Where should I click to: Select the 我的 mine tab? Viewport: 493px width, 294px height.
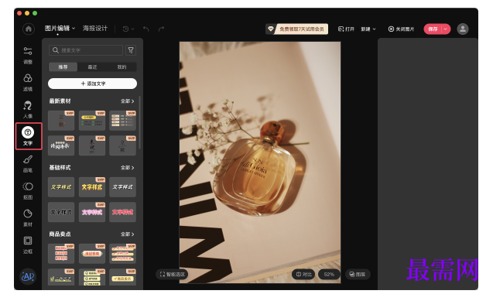pyautogui.click(x=122, y=67)
